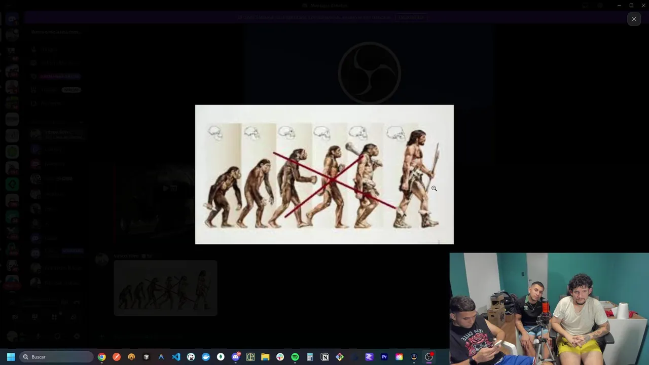Open the orange slash-logo app on the taskbar
Image resolution: width=649 pixels, height=365 pixels.
coord(117,357)
